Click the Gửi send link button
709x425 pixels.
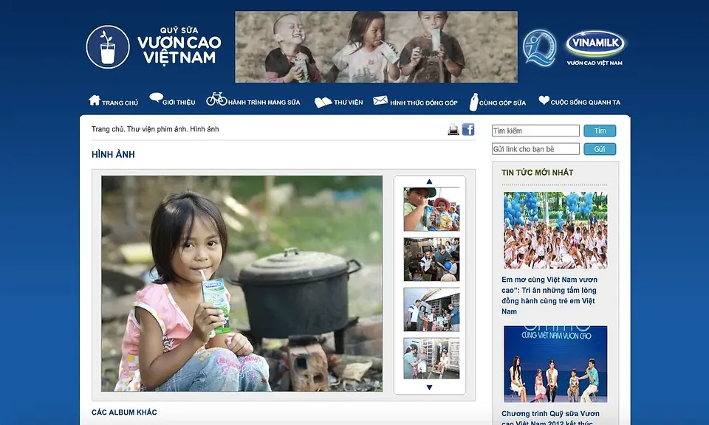coord(600,149)
